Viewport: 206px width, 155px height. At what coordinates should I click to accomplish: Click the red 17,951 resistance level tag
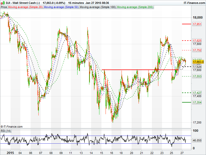pyautogui.click(x=197, y=24)
